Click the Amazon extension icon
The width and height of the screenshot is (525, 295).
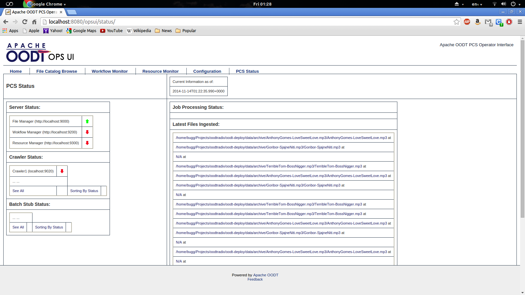[477, 22]
